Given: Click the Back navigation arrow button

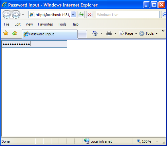Looking at the screenshot, I should [7, 14].
